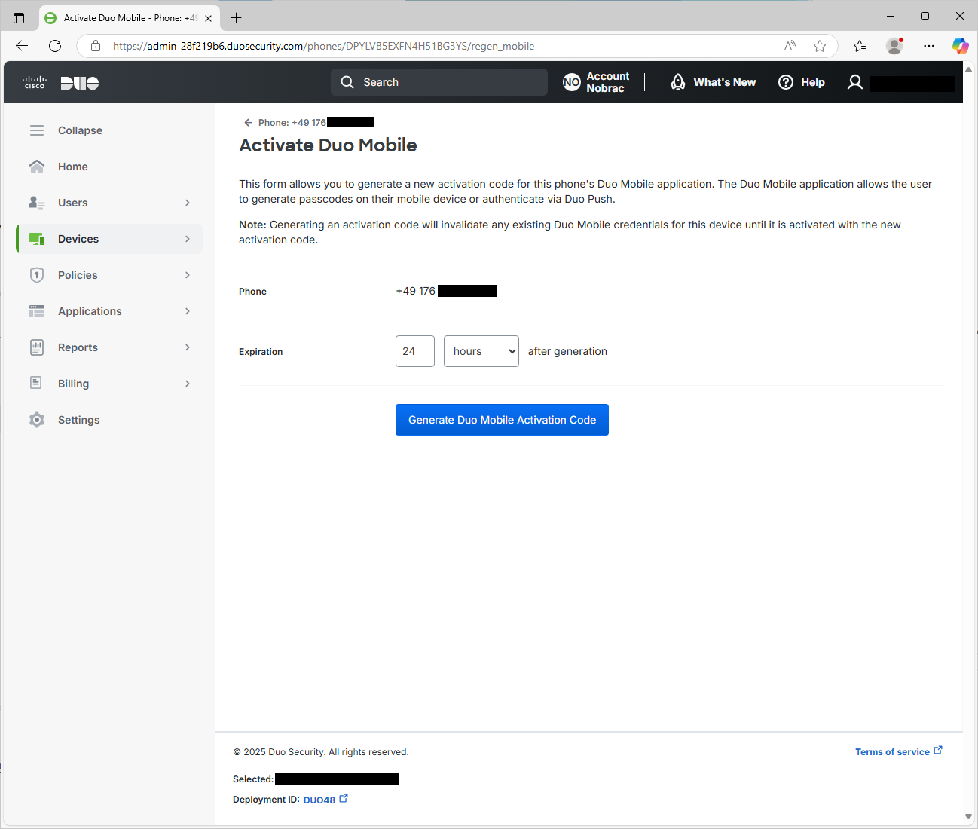Open the hours expiration unit dropdown
This screenshot has height=829, width=978.
[x=481, y=351]
